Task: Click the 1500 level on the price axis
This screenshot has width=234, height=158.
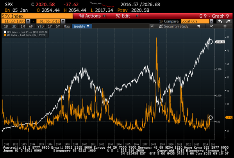Action: click(x=219, y=69)
